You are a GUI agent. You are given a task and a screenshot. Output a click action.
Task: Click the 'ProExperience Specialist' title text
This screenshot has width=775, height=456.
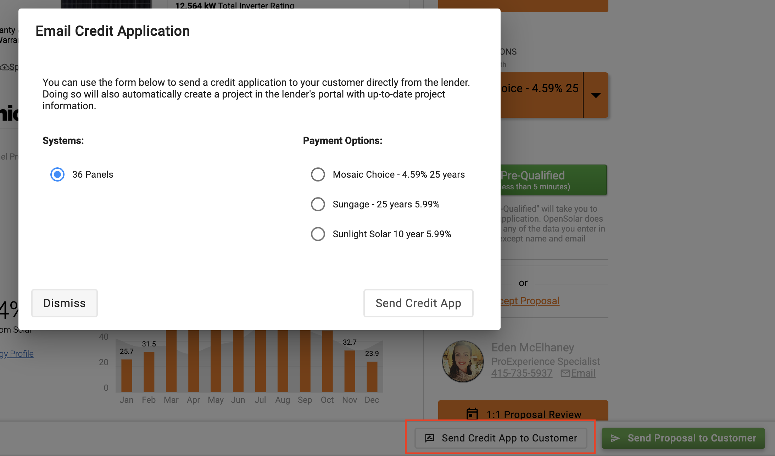(x=546, y=361)
